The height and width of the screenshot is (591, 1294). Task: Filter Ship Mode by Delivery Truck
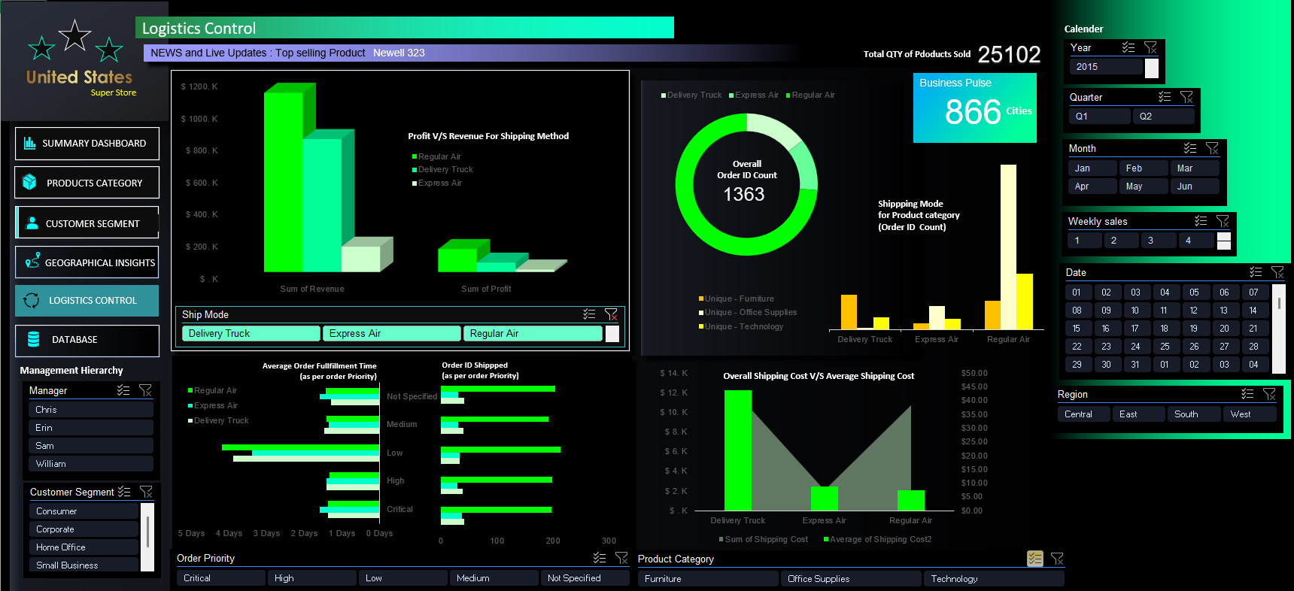pyautogui.click(x=251, y=334)
